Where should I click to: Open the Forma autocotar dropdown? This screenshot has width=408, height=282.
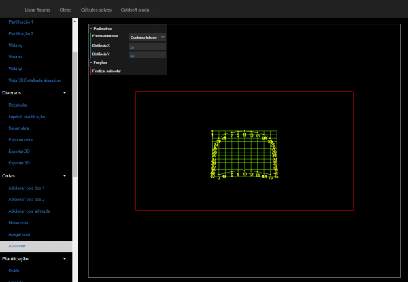click(148, 37)
